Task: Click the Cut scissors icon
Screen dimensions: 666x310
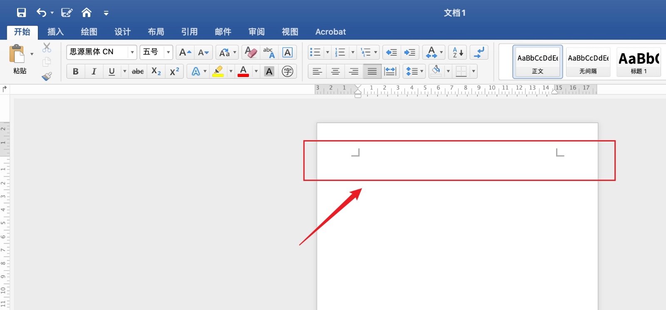Action: (47, 47)
